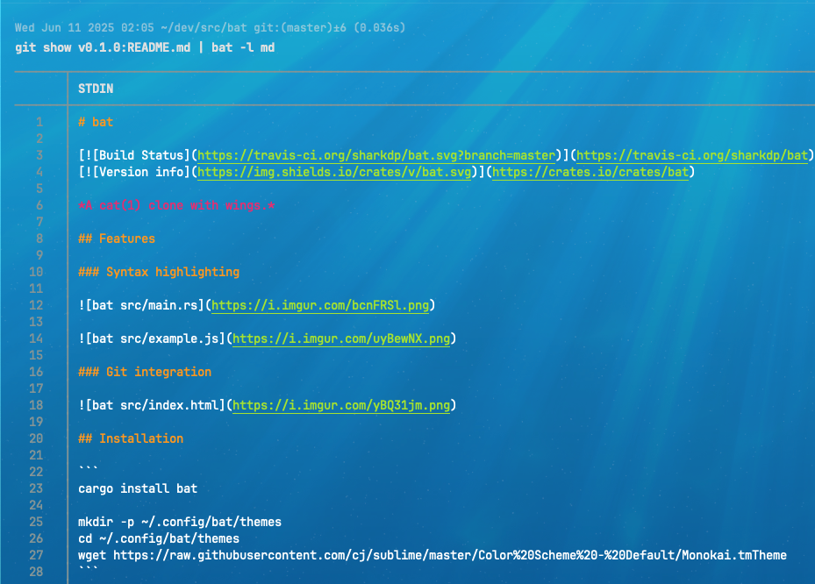Screen dimensions: 815x584
Task: Open the img.shields.io crates badge URL
Action: tap(334, 172)
